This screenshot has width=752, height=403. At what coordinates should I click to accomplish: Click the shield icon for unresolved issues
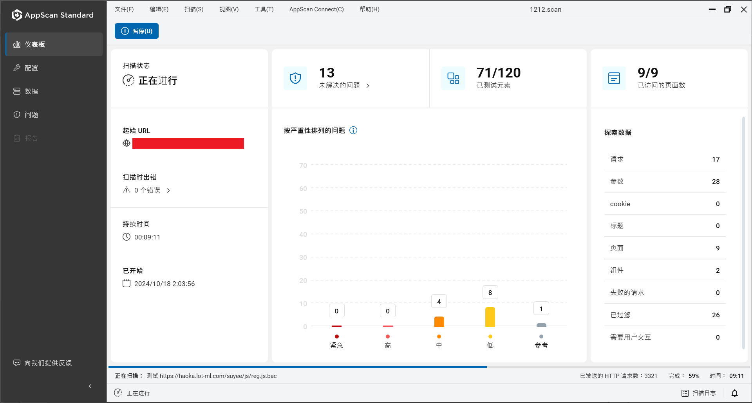click(295, 78)
